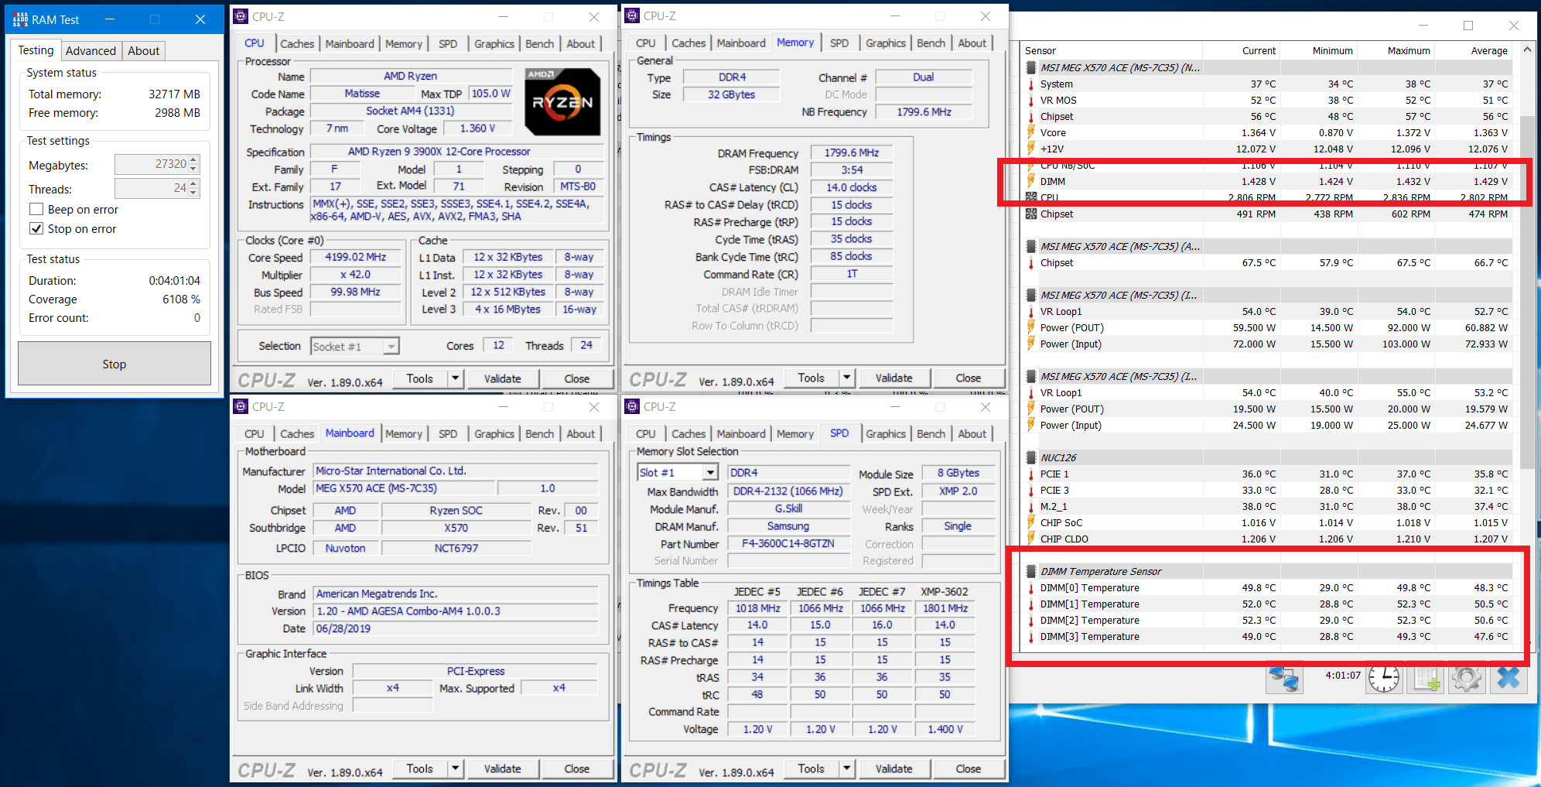The height and width of the screenshot is (787, 1541).
Task: Open Tools dropdown arrow in CPU tab window
Action: coord(456,378)
